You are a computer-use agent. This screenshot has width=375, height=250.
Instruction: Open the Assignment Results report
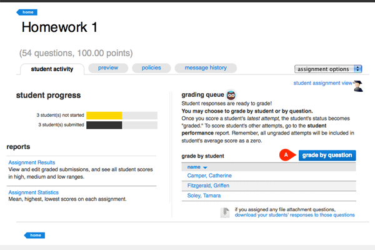(35, 162)
